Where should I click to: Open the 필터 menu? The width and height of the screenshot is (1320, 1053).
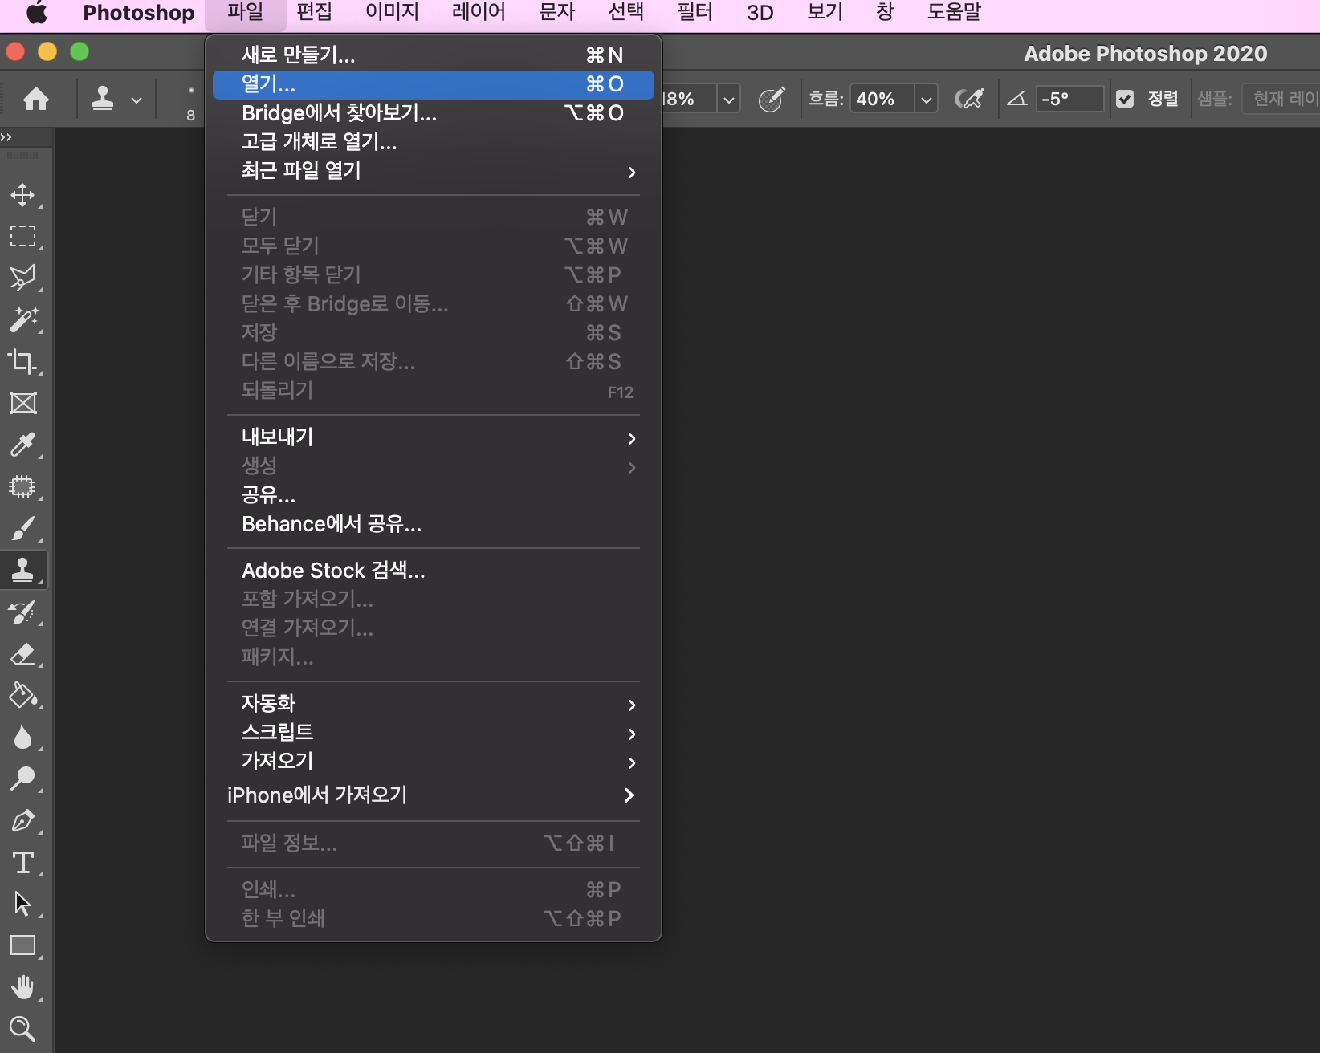pos(695,13)
